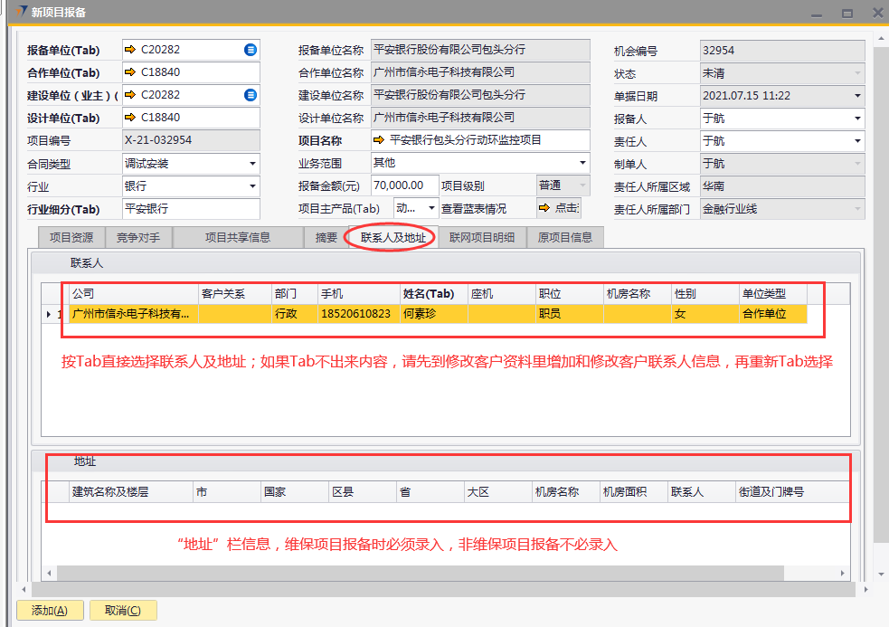The height and width of the screenshot is (627, 889).
Task: Click the orange arrow beside 项目名称 value
Action: [378, 140]
